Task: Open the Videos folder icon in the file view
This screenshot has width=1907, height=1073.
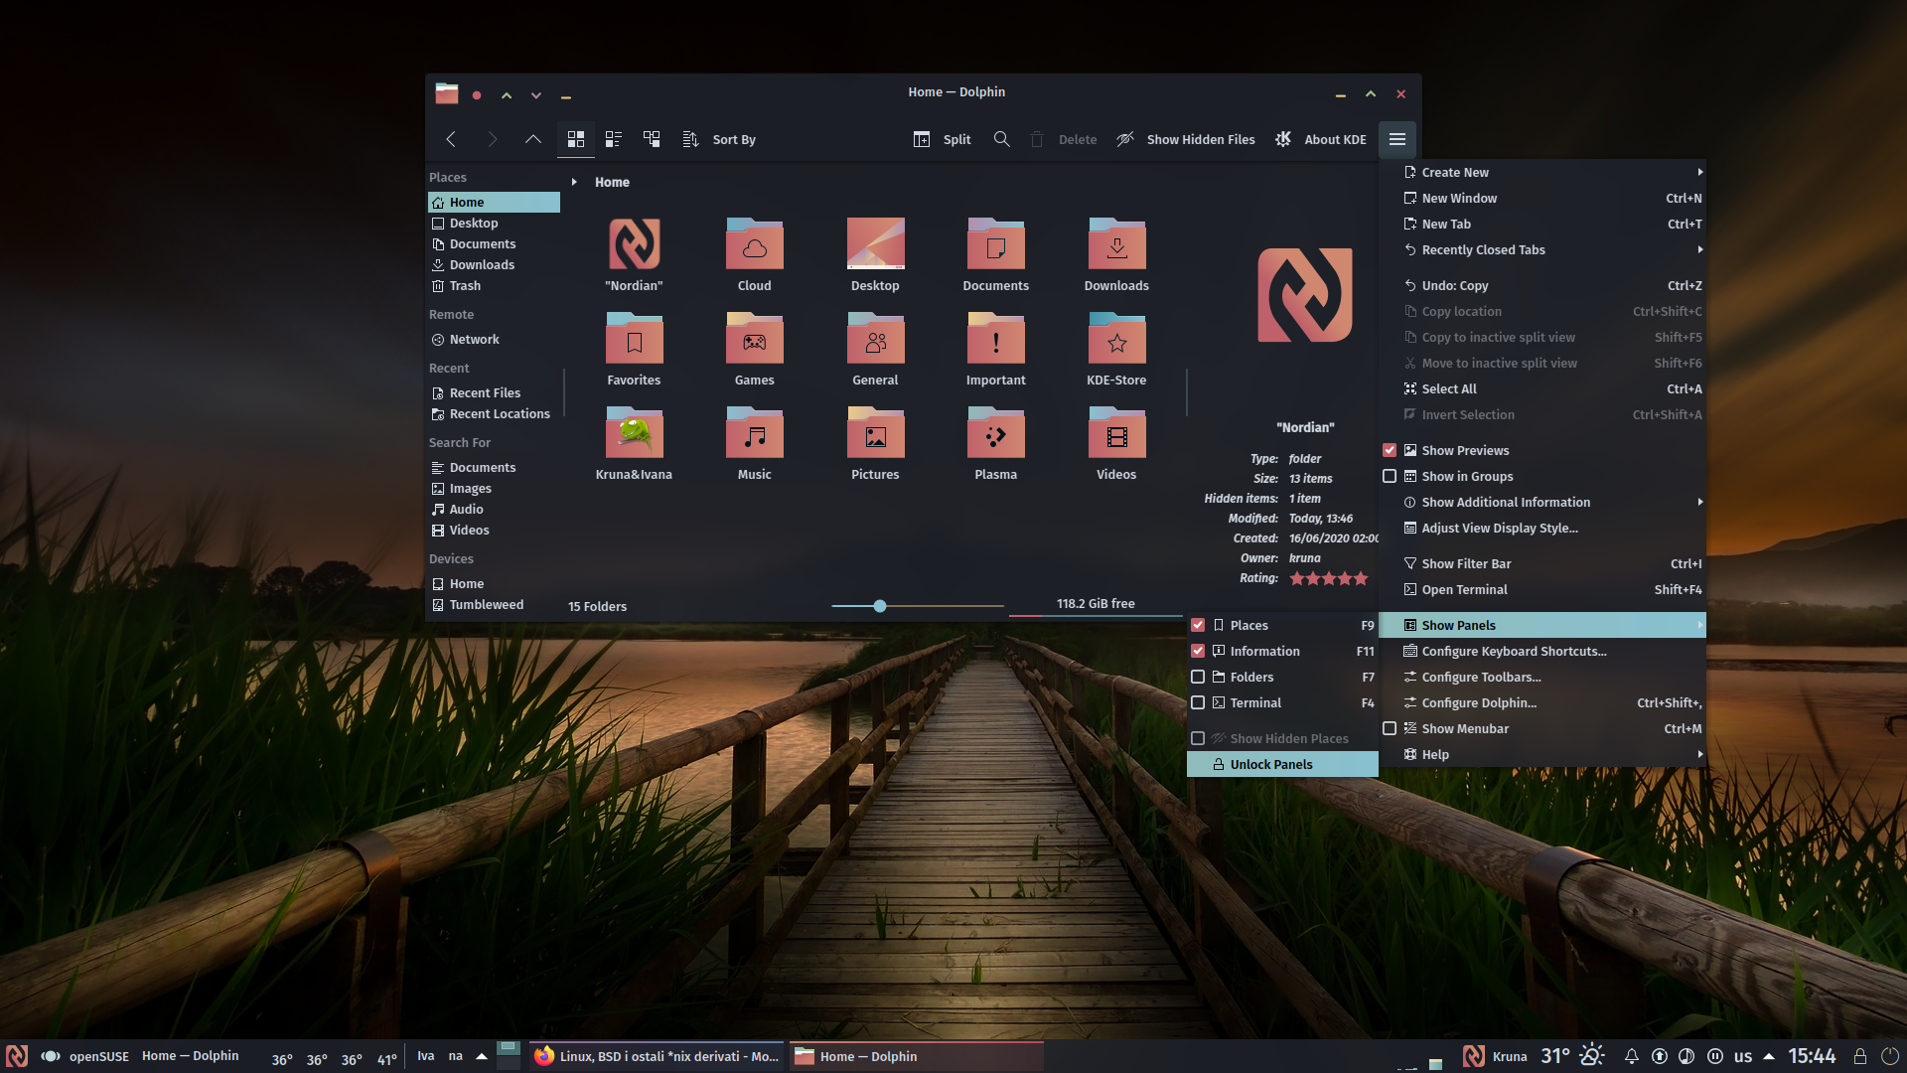Action: [x=1116, y=443]
